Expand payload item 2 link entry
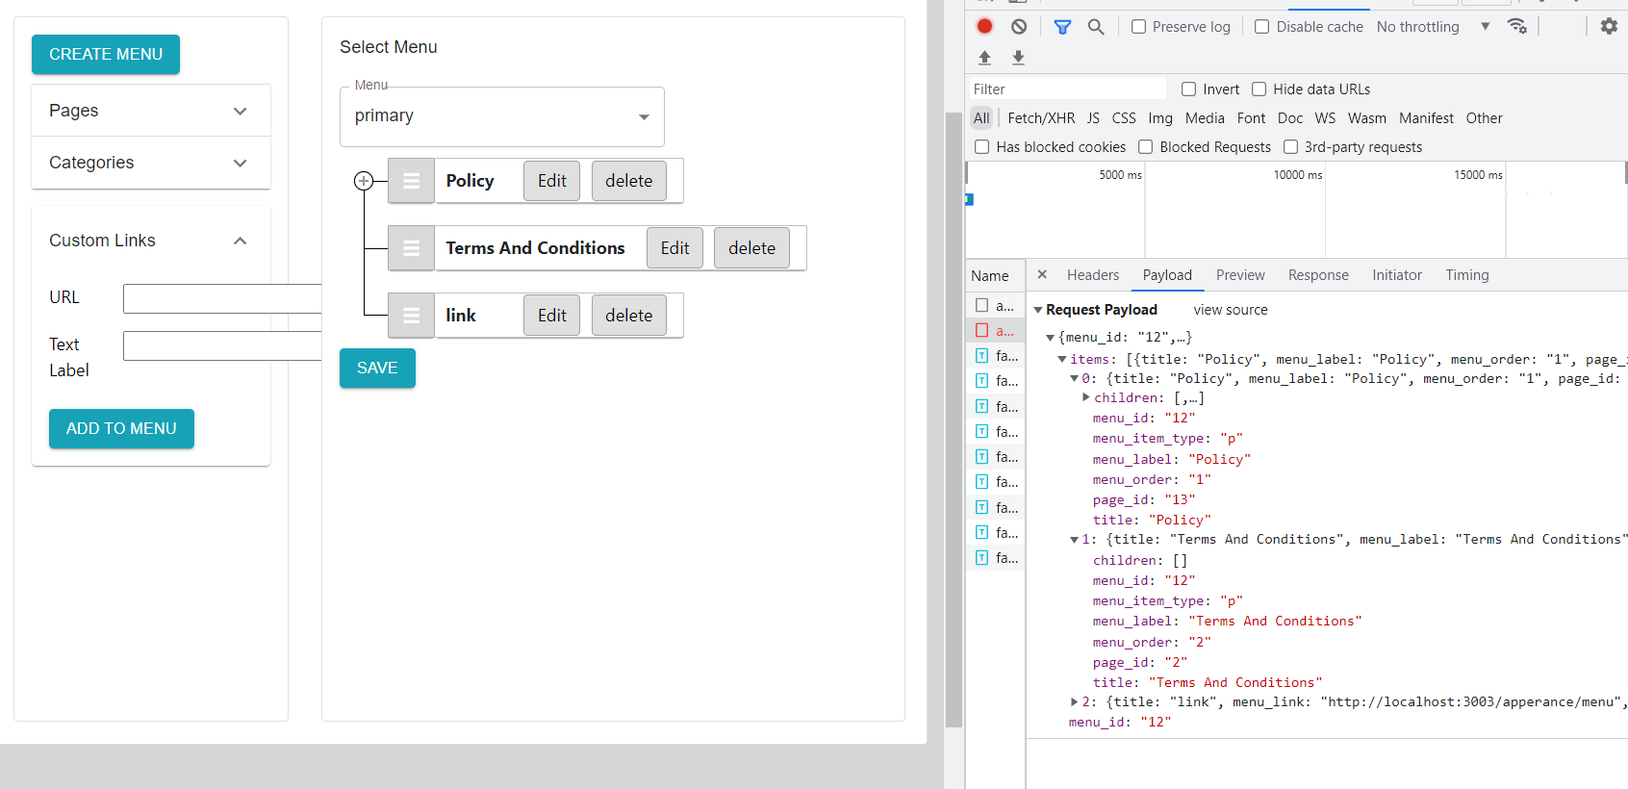 [1074, 702]
